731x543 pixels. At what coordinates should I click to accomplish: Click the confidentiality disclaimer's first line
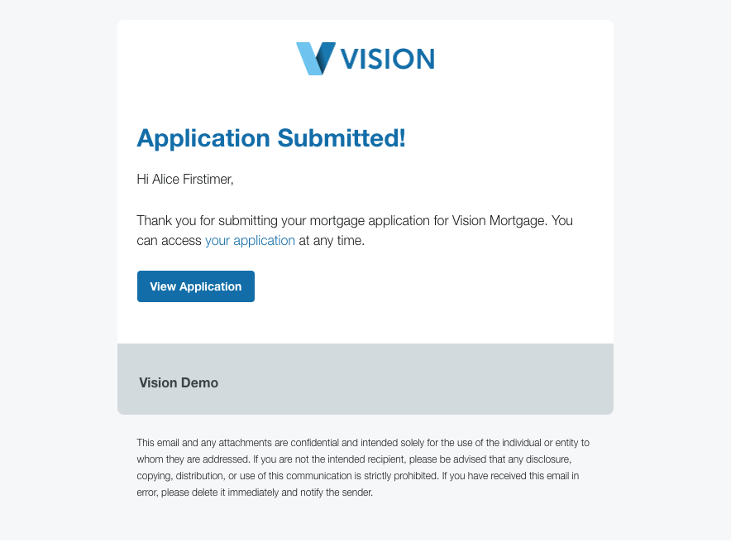tap(362, 443)
